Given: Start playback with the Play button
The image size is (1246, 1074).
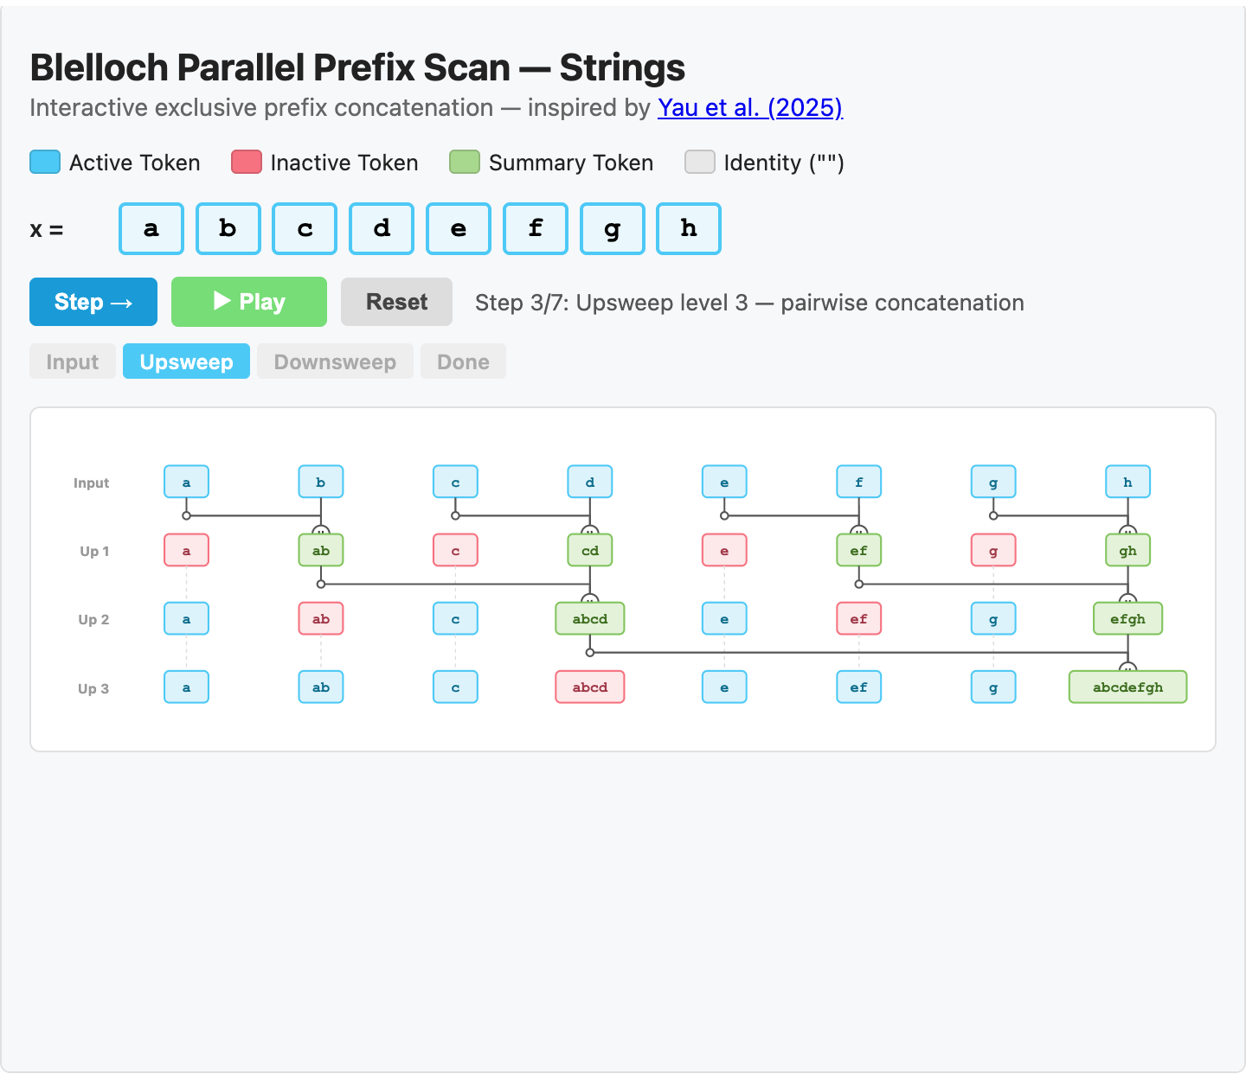Looking at the screenshot, I should pos(249,301).
